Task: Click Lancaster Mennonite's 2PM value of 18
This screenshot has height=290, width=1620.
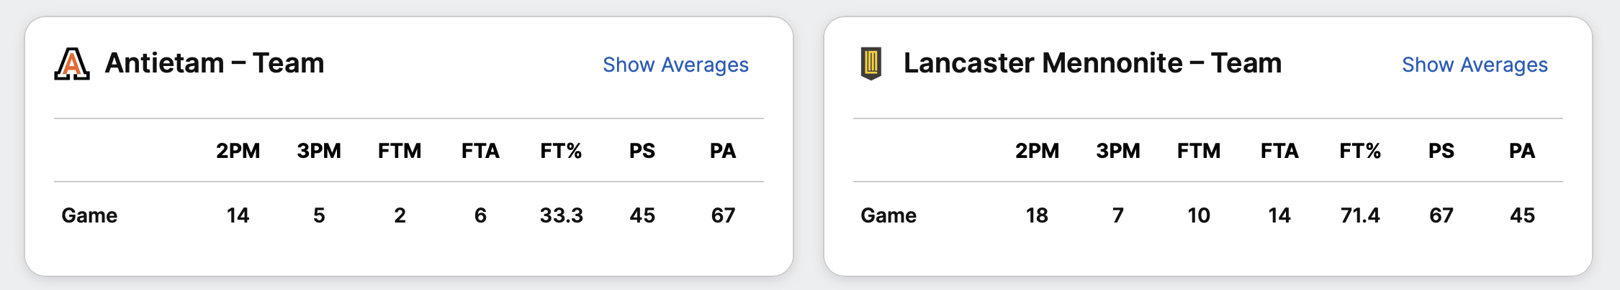Action: point(1037,215)
